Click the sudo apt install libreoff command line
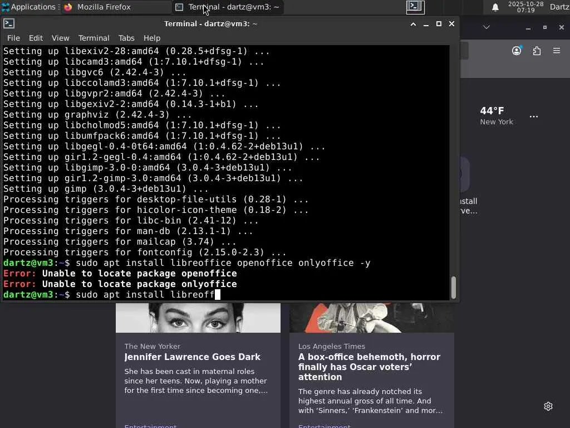Screen dimensions: 570x428 pyautogui.click(x=111, y=294)
